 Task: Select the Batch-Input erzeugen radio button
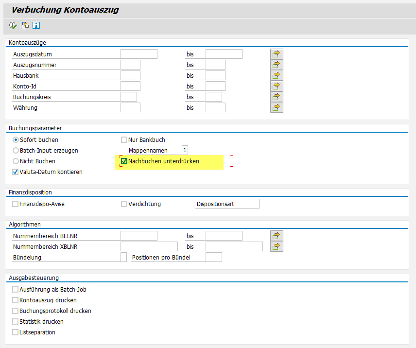click(x=16, y=151)
